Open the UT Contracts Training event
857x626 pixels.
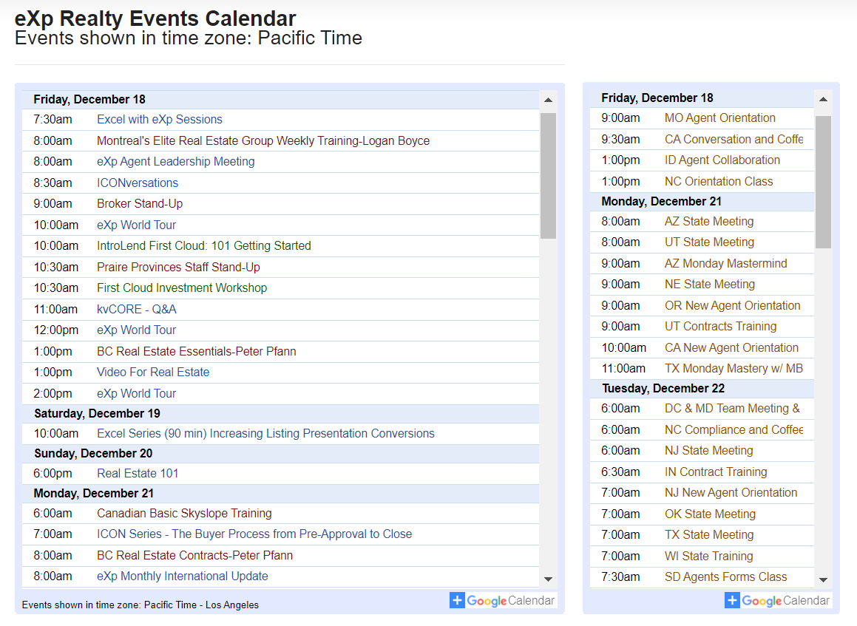720,326
